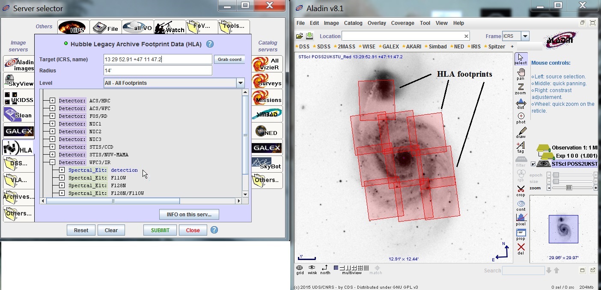Open the NED catalog server
The width and height of the screenshot is (601, 290).
coord(267,131)
